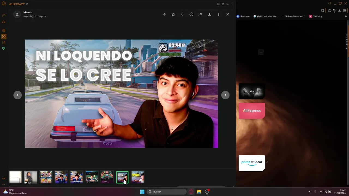Open the second sidebar icon below speedometer
The height and width of the screenshot is (196, 349).
pyautogui.click(x=4, y=22)
